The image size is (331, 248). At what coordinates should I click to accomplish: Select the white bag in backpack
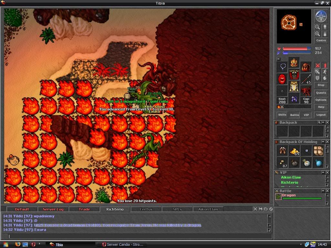point(306,163)
